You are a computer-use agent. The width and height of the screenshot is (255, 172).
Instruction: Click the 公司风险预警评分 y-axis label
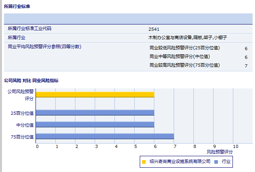pos(21,95)
